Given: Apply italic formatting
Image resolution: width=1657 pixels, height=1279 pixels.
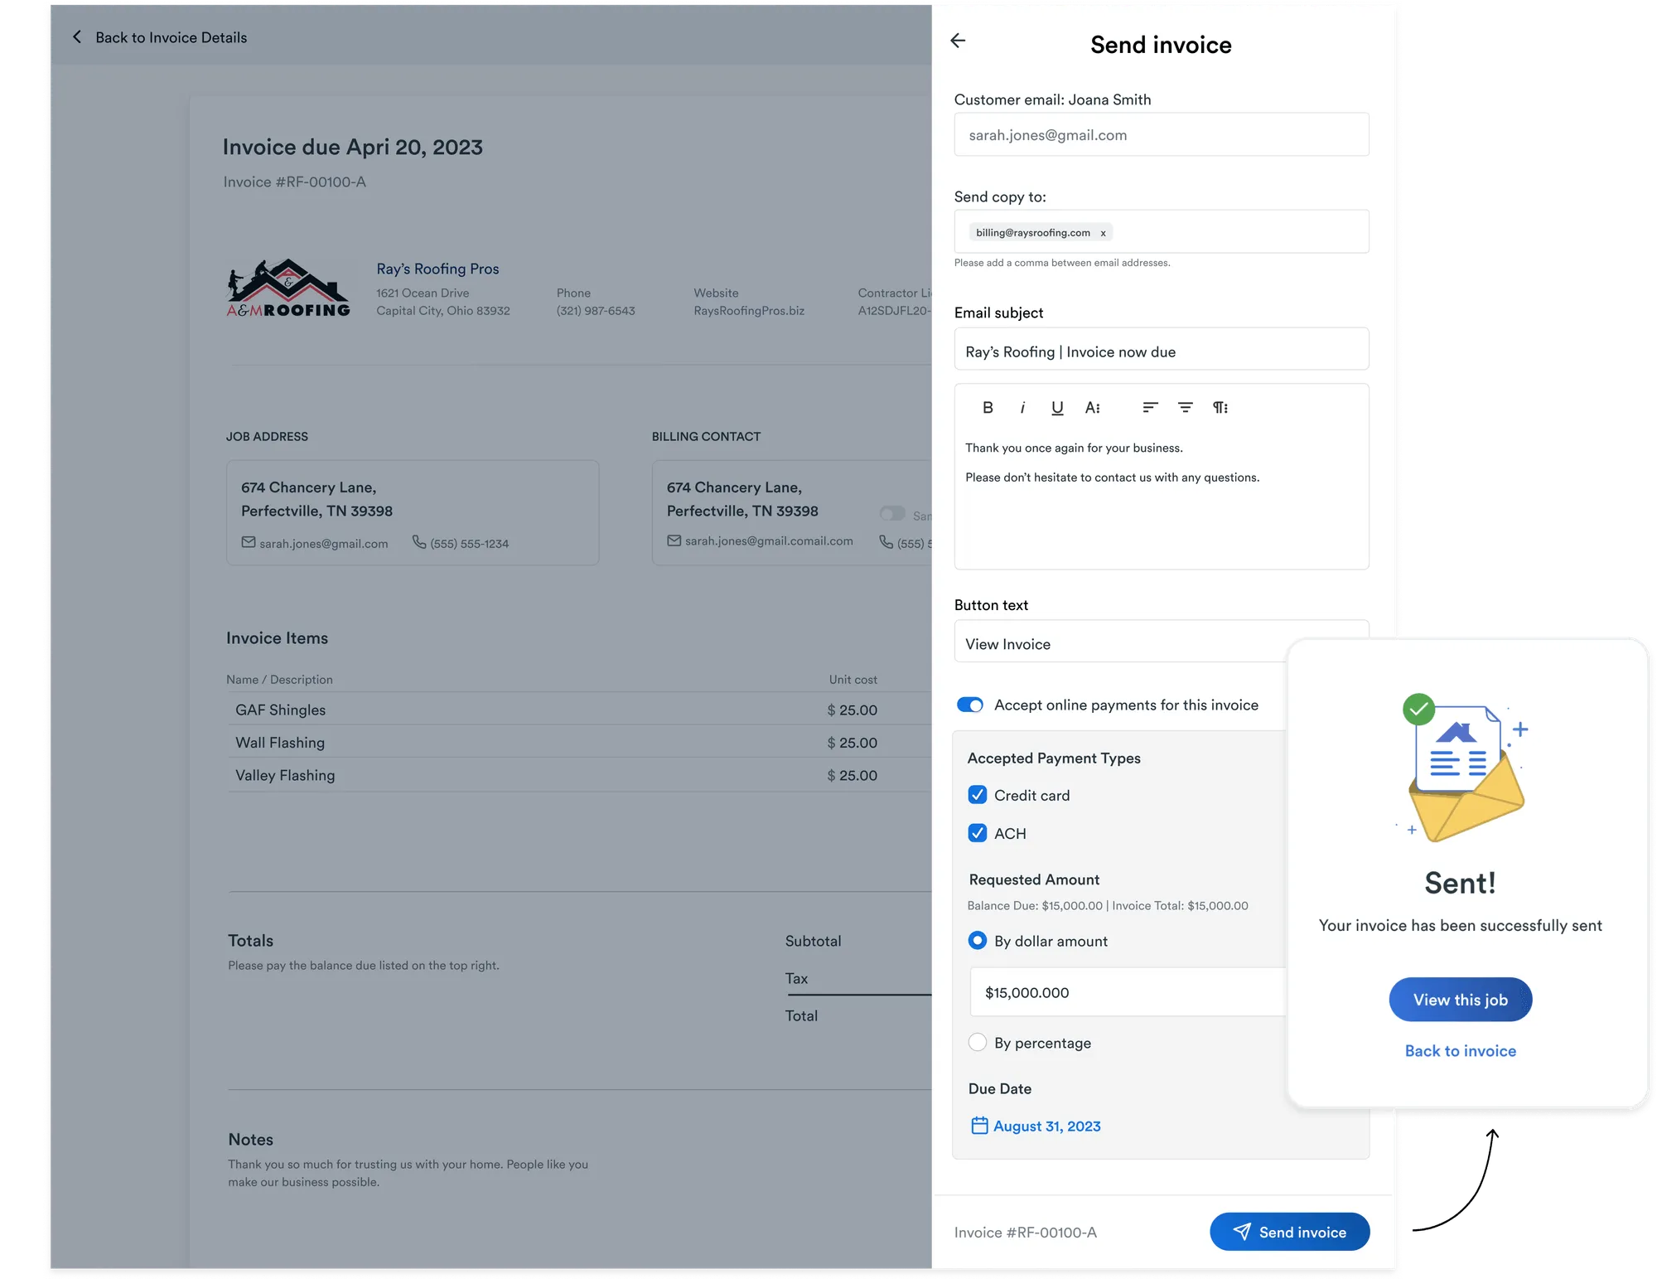Looking at the screenshot, I should [x=1022, y=407].
